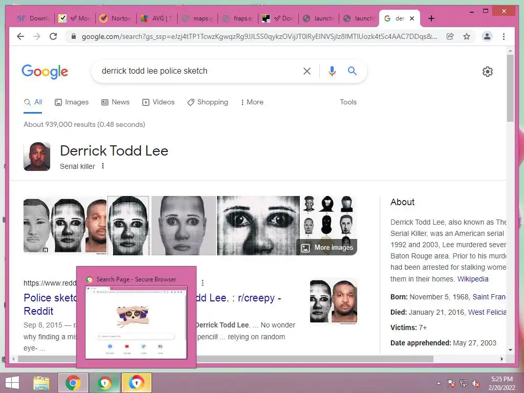Switch to the AVG browser tab

pos(157,18)
